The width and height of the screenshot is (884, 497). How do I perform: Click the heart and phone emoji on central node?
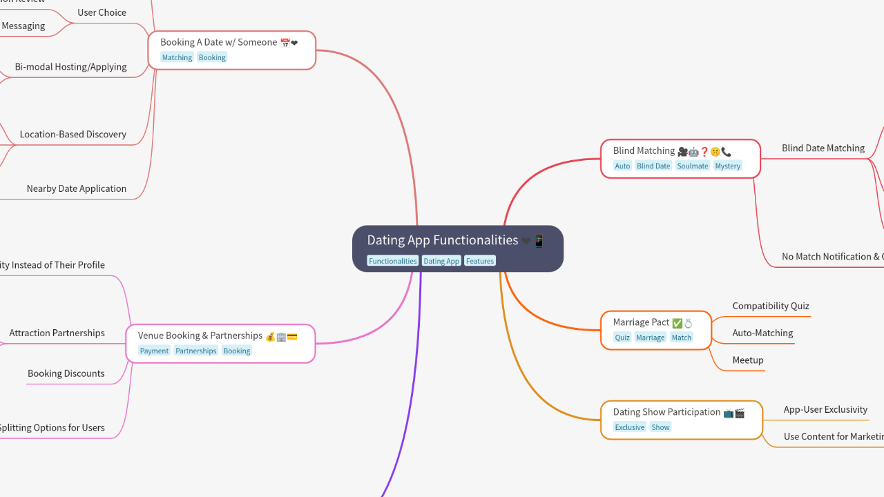pyautogui.click(x=533, y=241)
